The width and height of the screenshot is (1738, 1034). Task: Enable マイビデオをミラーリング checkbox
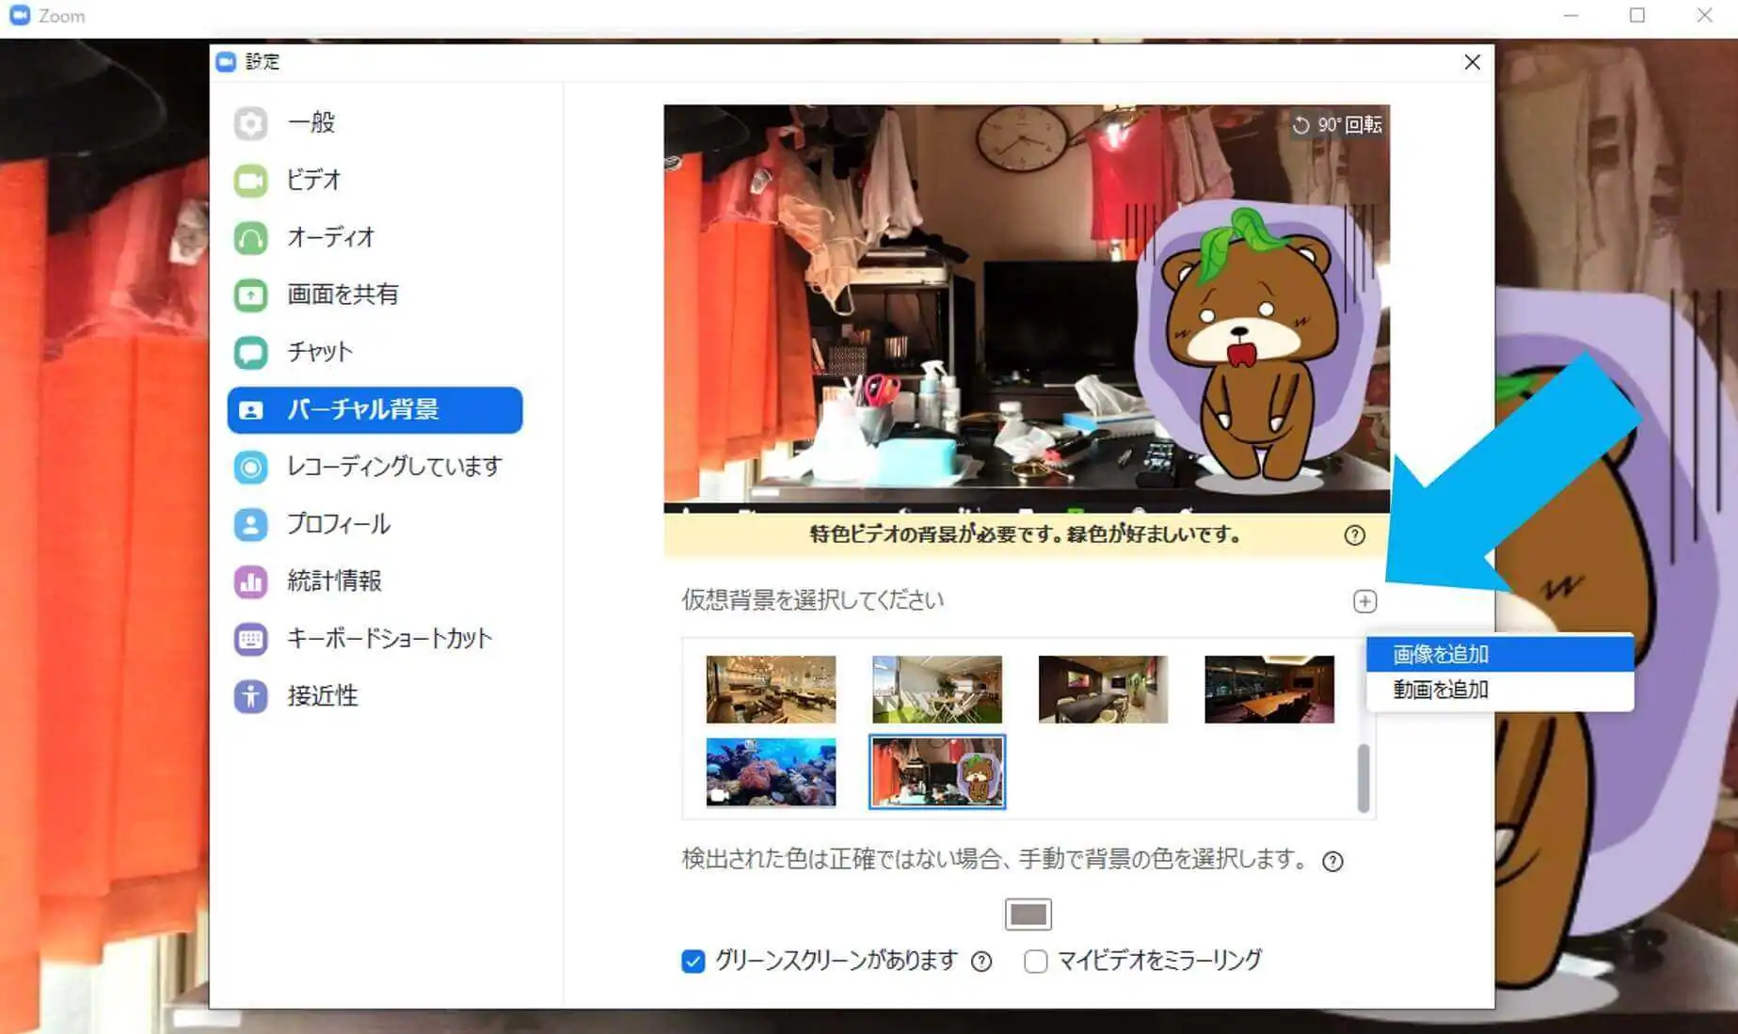(x=1036, y=961)
